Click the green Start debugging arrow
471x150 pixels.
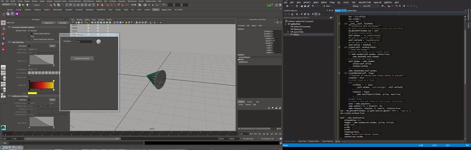324,6
